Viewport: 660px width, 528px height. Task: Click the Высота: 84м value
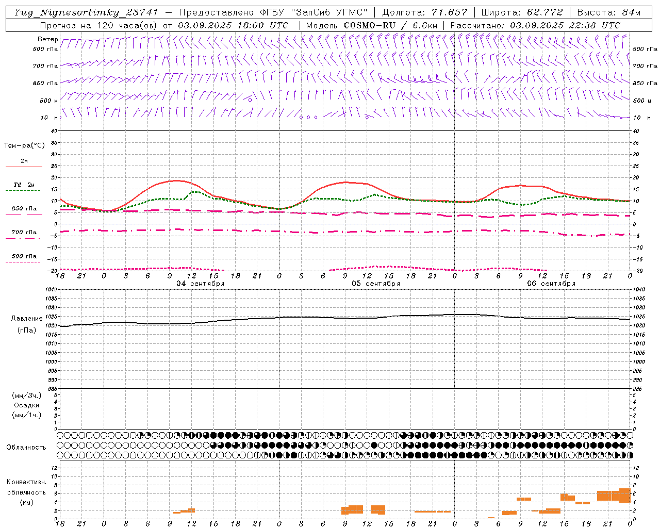click(608, 12)
